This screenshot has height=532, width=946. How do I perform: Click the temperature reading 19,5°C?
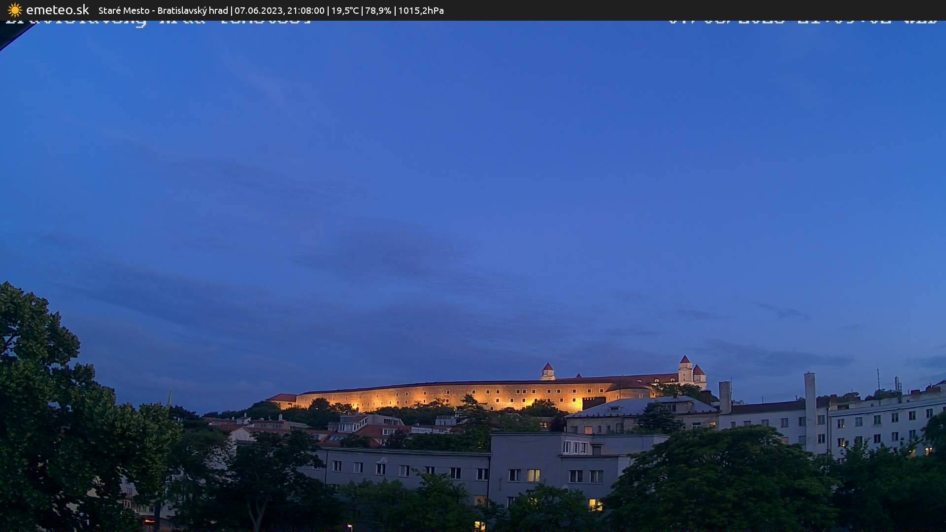coord(345,10)
